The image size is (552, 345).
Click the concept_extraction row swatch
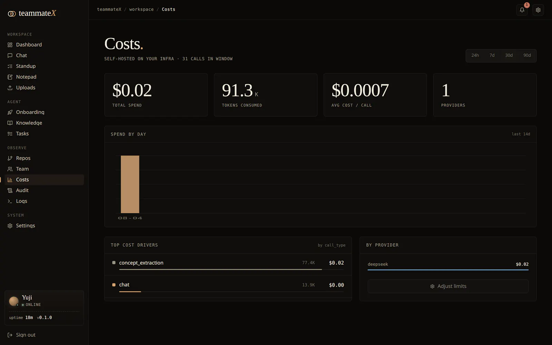coord(114,263)
